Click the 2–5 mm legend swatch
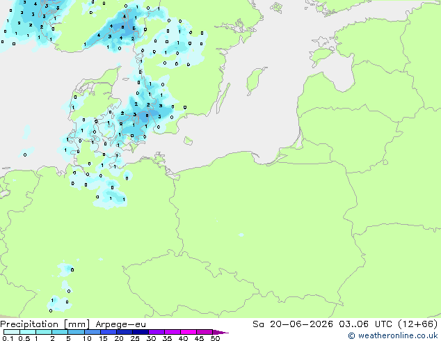 click(x=60, y=332)
